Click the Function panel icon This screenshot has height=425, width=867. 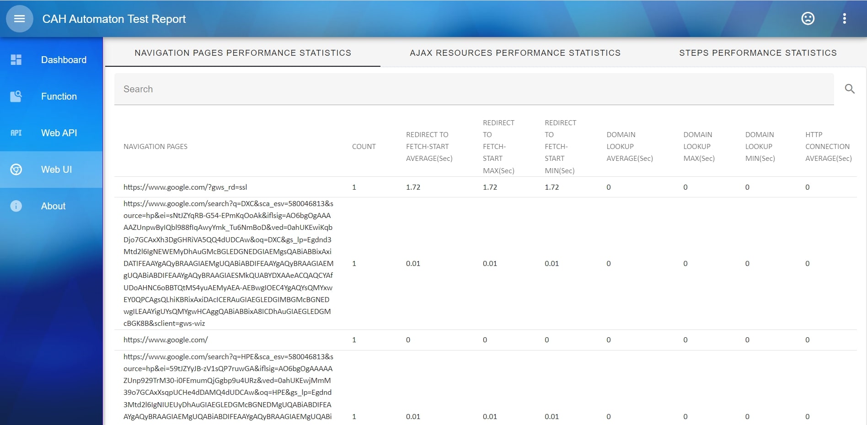pos(16,96)
